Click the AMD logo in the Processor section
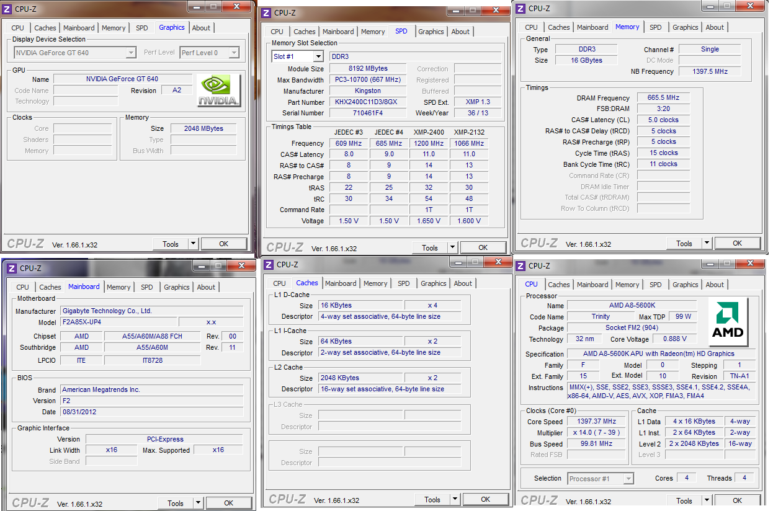This screenshot has width=773, height=511. click(728, 321)
